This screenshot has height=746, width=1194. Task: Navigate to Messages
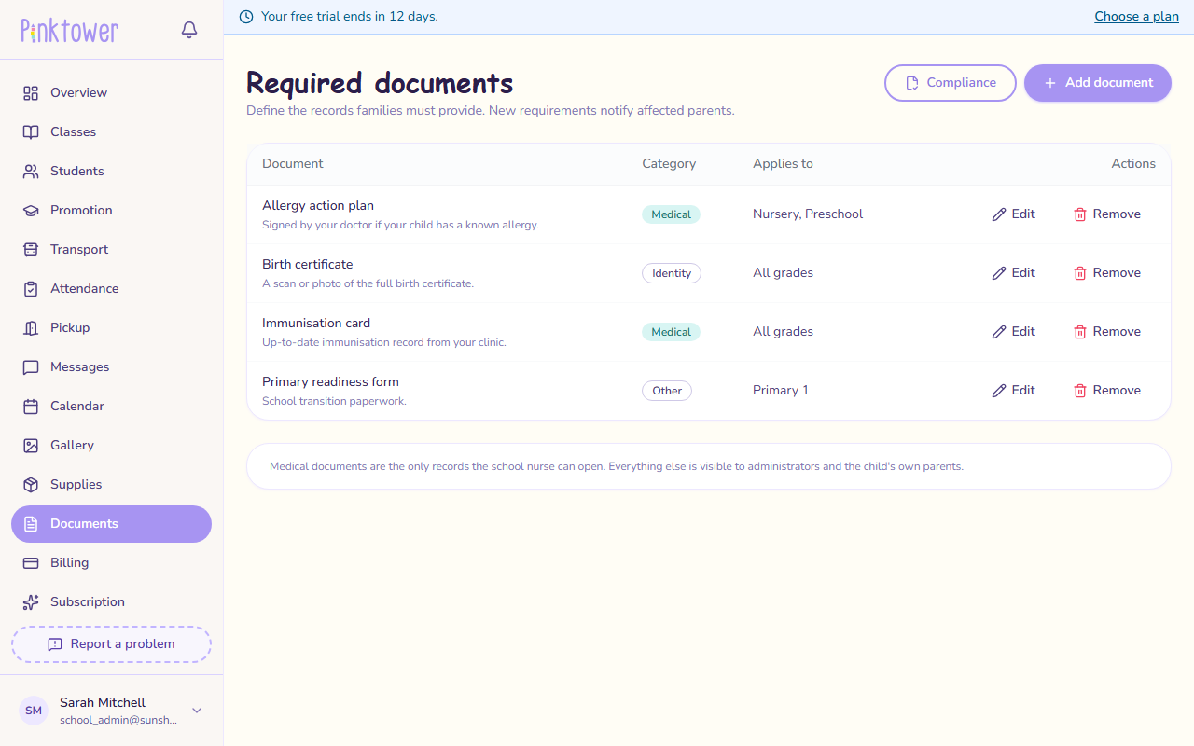pos(112,367)
